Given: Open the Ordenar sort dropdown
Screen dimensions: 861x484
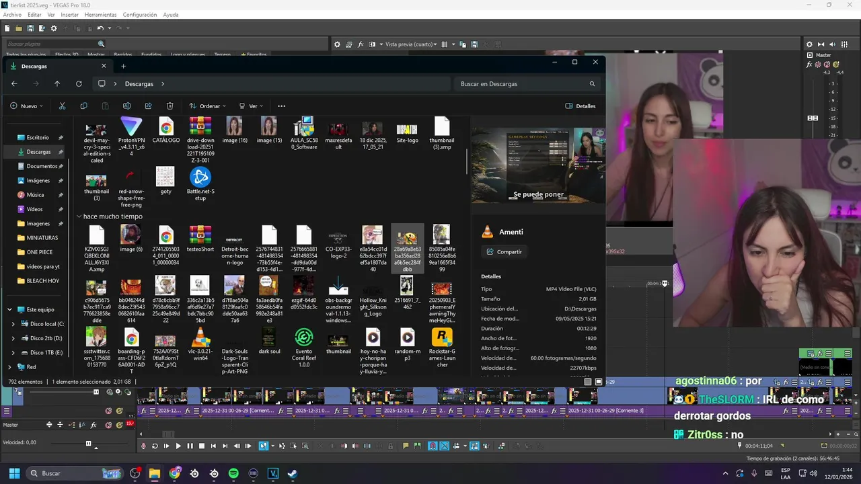Looking at the screenshot, I should pyautogui.click(x=208, y=106).
